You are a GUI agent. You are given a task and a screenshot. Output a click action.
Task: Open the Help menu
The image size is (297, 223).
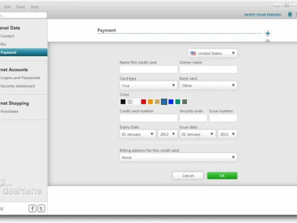coord(35,7)
